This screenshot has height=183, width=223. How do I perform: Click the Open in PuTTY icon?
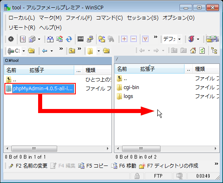click(90, 39)
